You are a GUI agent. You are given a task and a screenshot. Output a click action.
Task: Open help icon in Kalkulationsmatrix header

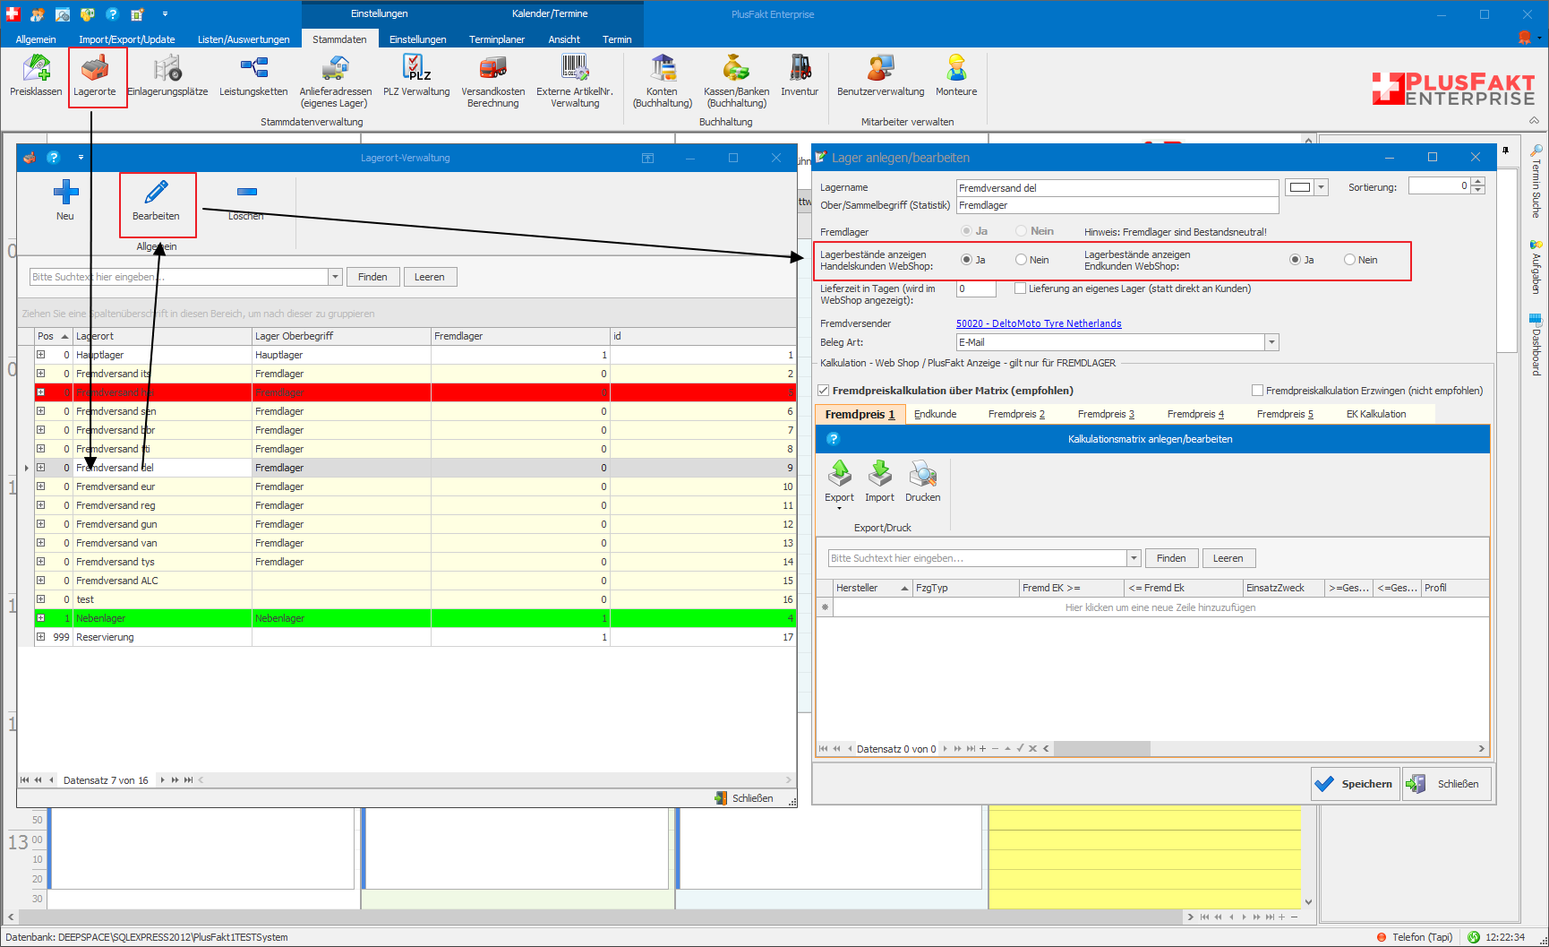[x=833, y=439]
